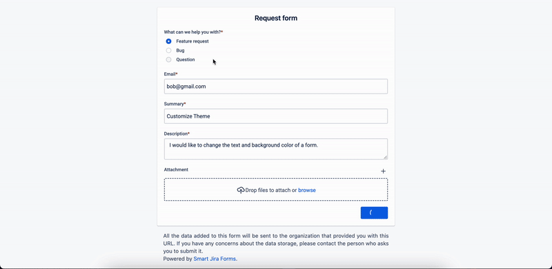Viewport: 552px width, 269px height.
Task: Place cursor in the Description text area
Action: tap(275, 149)
